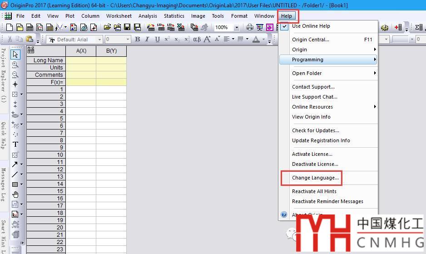The height and width of the screenshot is (254, 426).
Task: Select the Pan hand tool
Action: click(x=15, y=194)
